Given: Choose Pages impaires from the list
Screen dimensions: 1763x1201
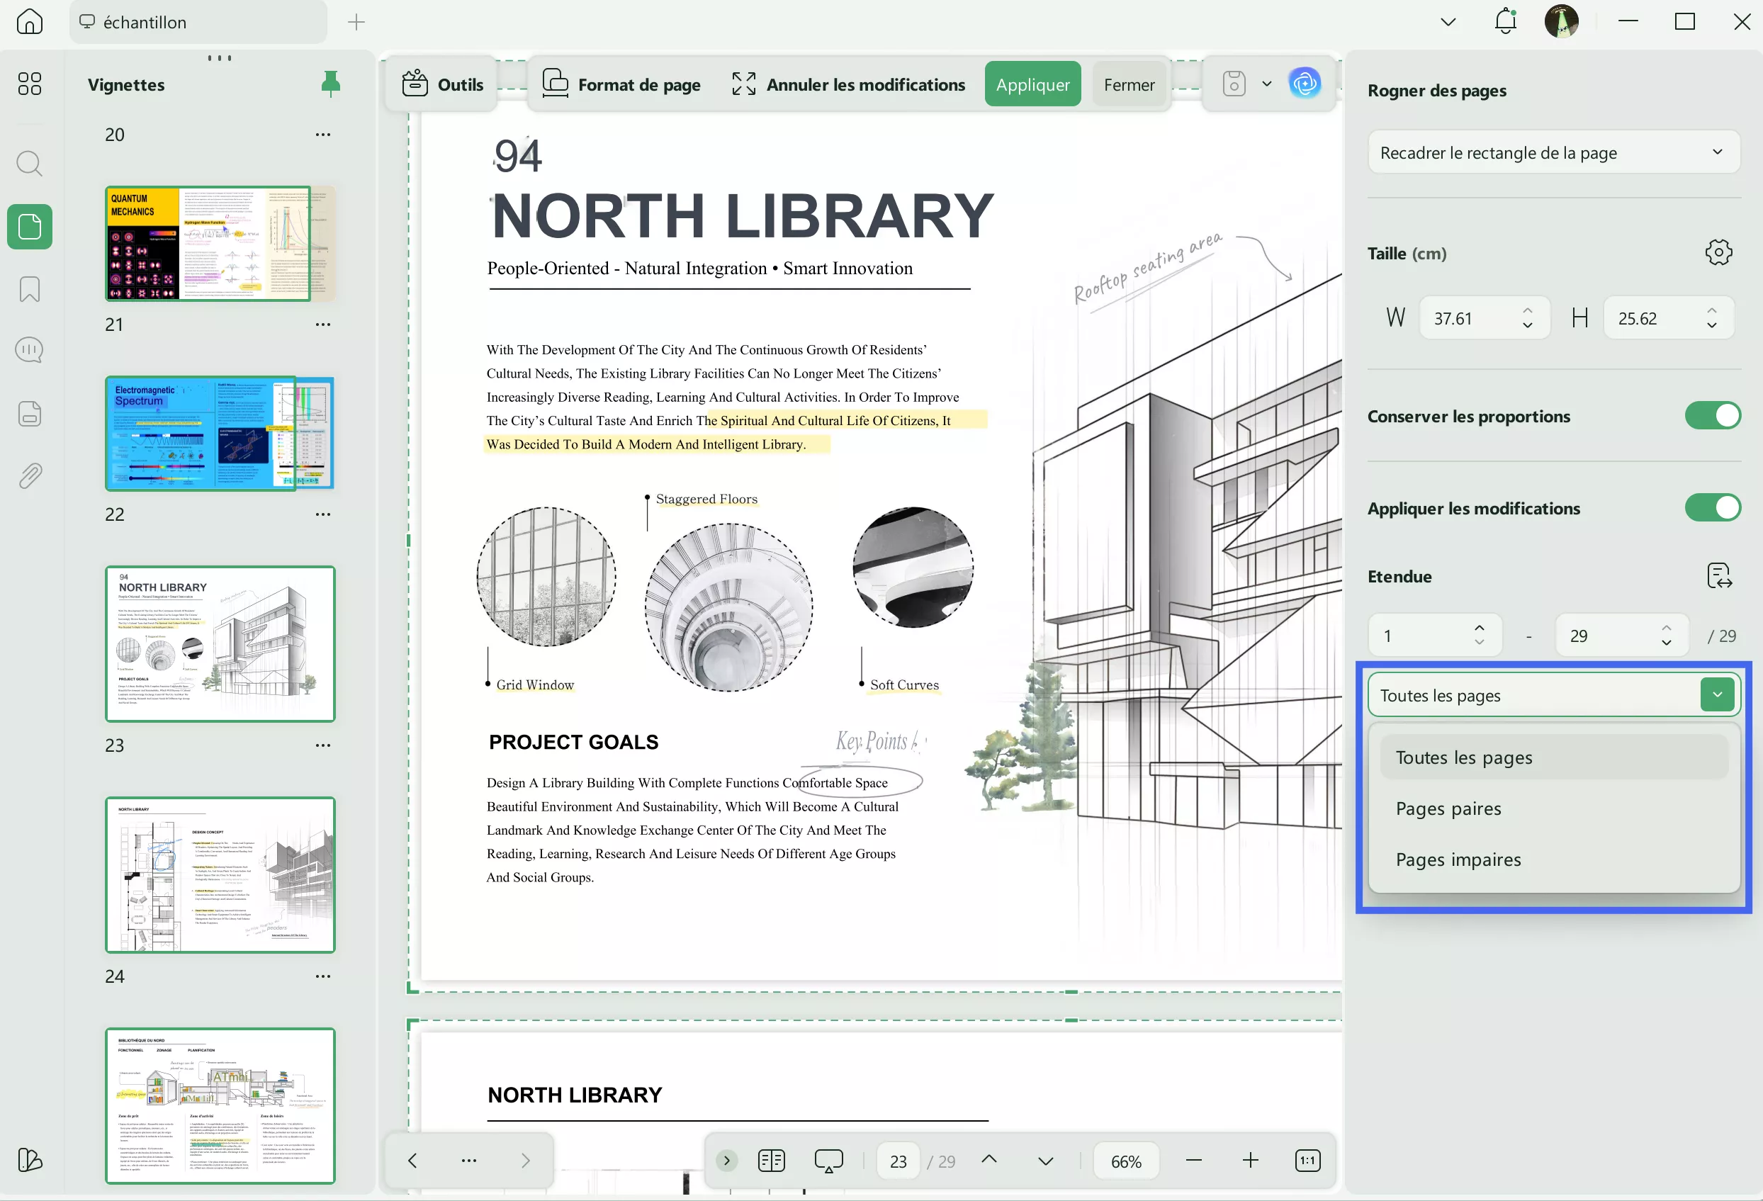Looking at the screenshot, I should tap(1458, 859).
